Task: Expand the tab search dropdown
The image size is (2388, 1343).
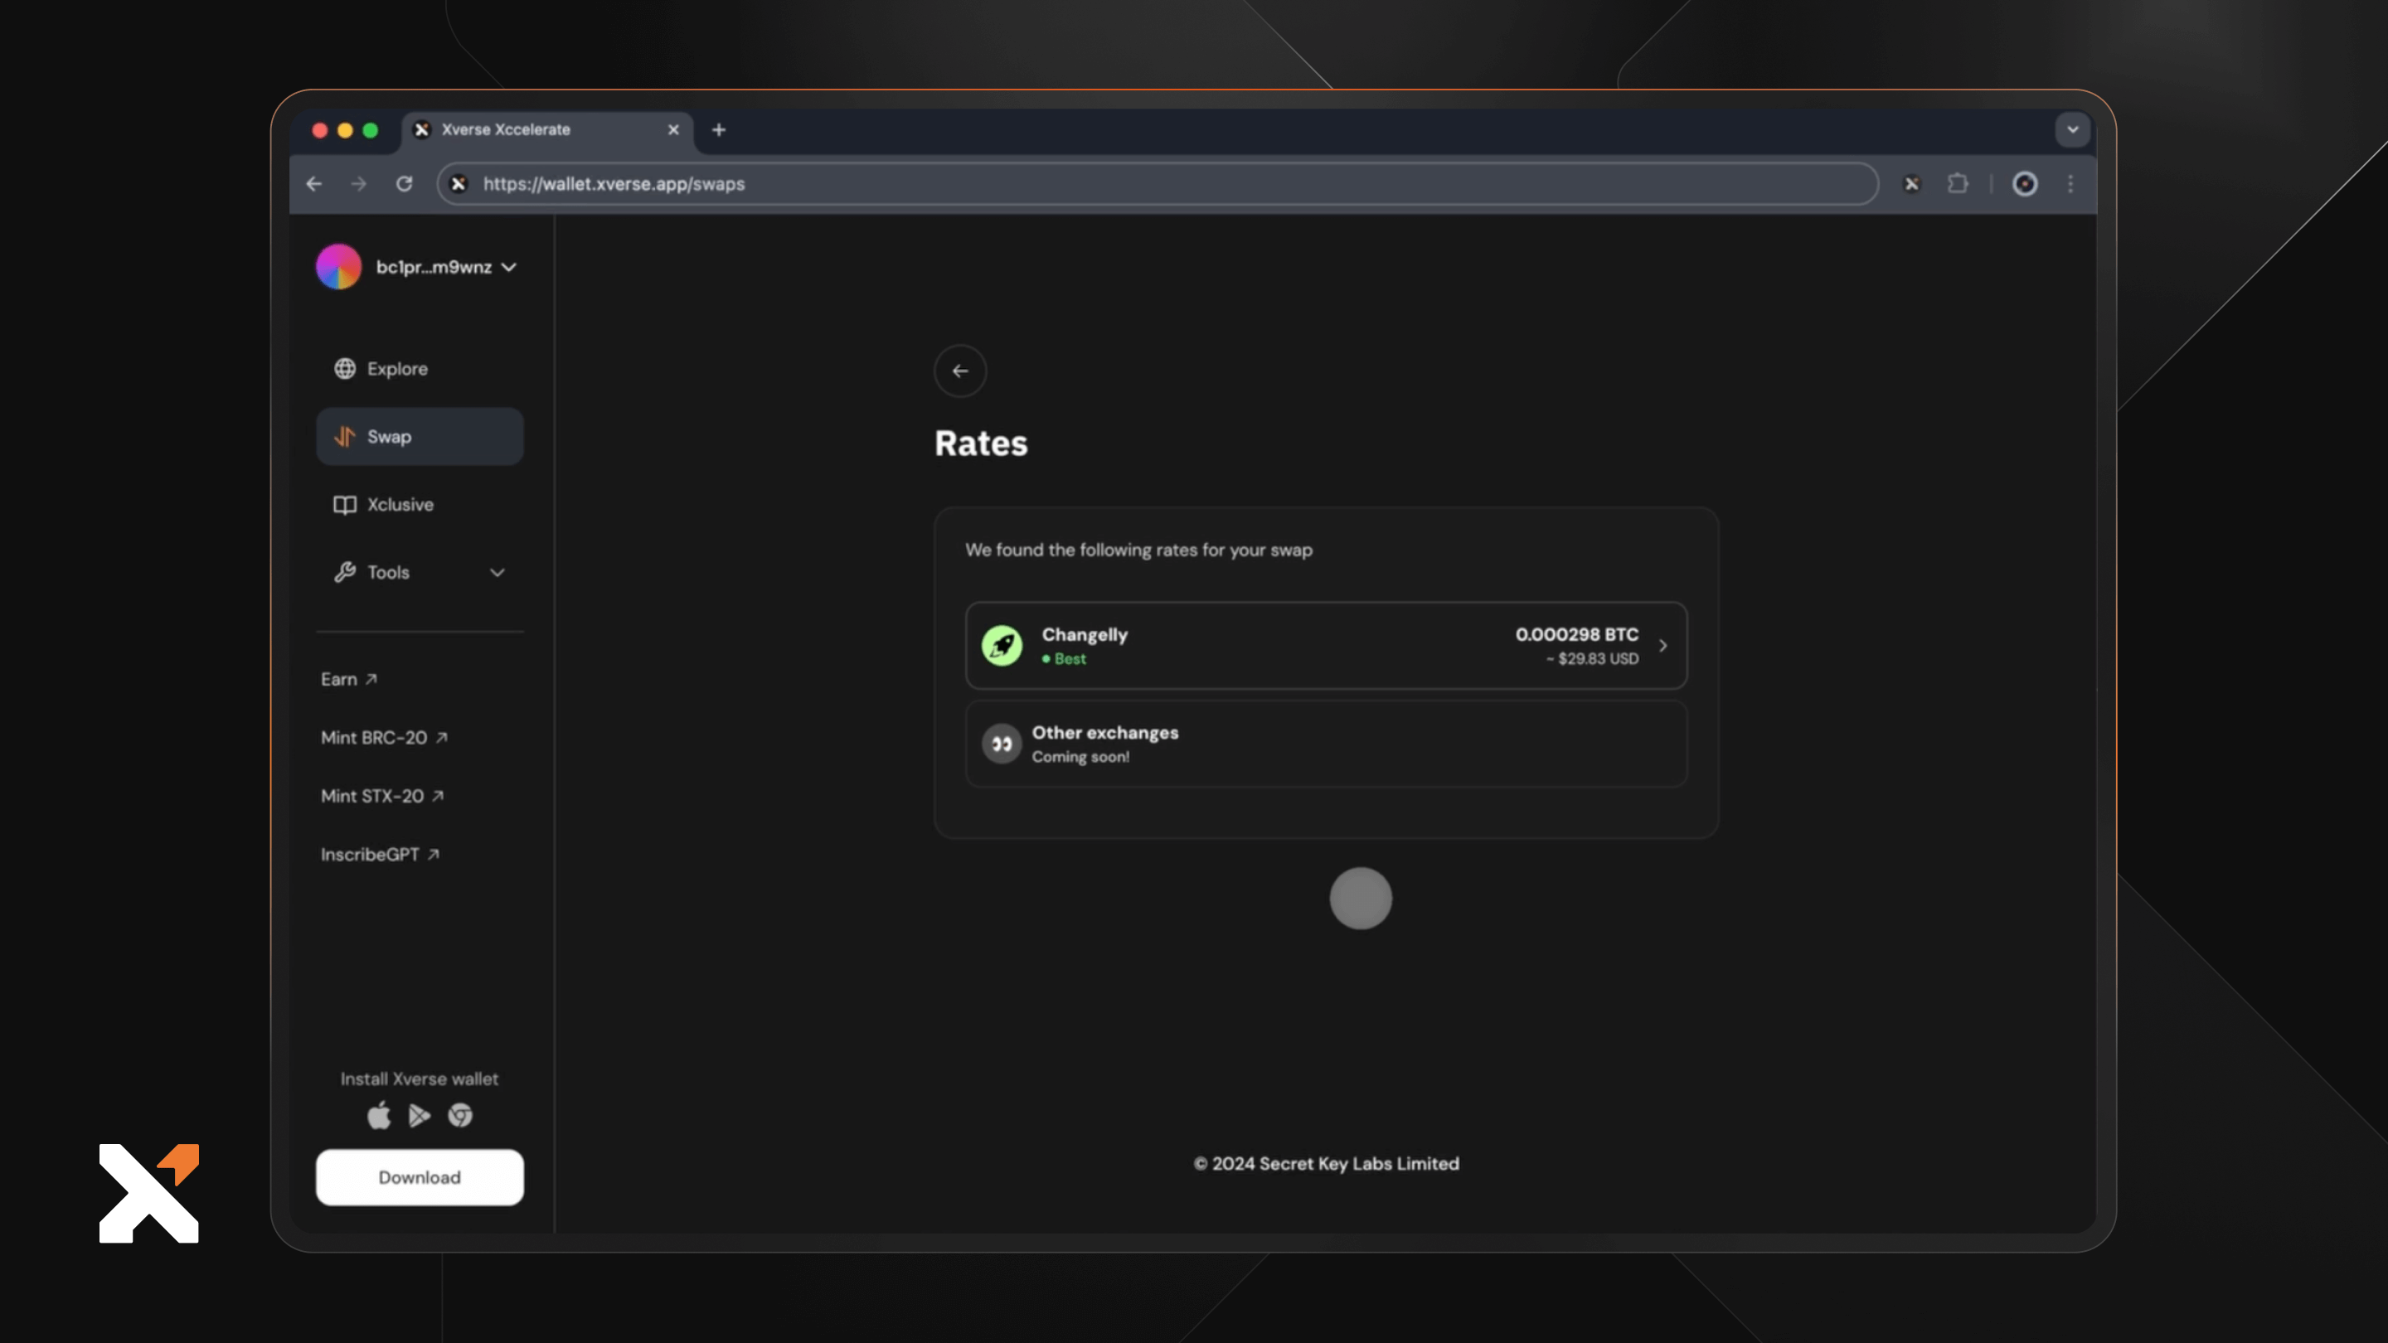Action: [2072, 130]
